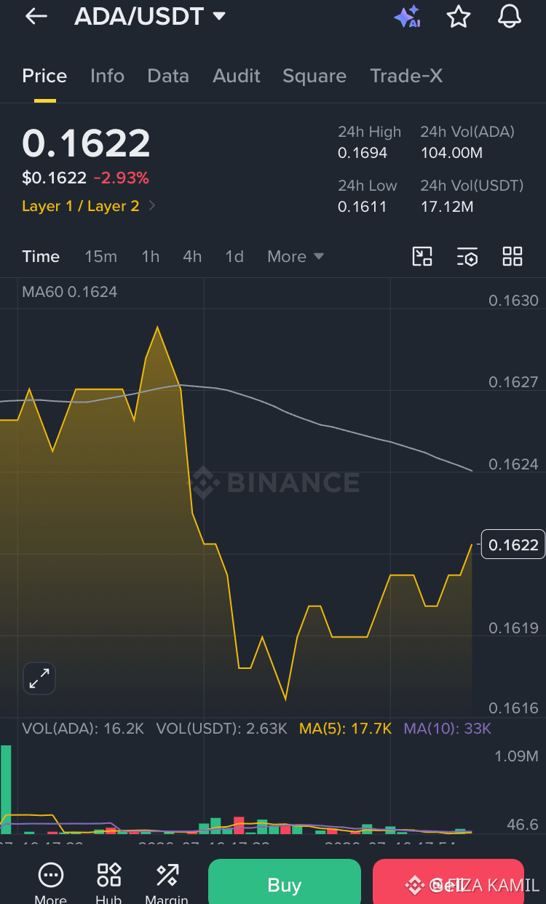Click the -2.93% price change
This screenshot has height=904, width=546.
point(121,178)
